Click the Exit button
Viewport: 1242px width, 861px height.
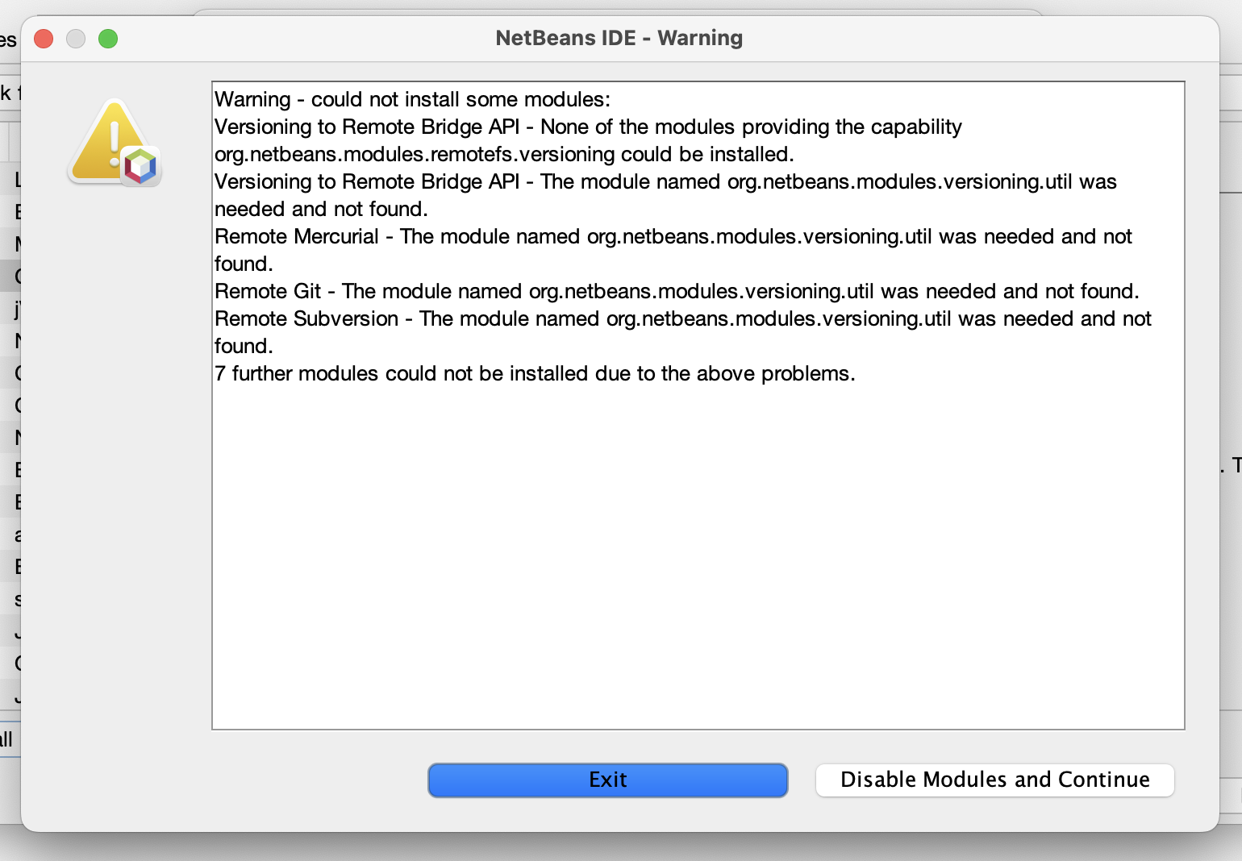(x=607, y=780)
